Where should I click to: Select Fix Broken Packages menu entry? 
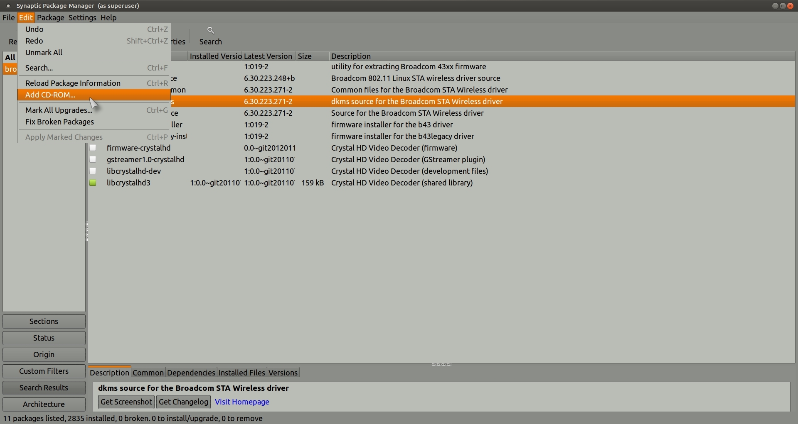click(94, 122)
